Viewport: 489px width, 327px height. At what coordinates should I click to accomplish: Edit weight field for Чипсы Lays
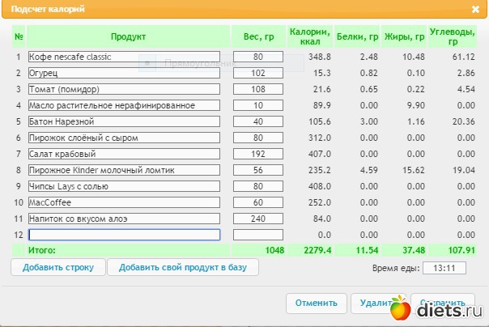pyautogui.click(x=258, y=186)
